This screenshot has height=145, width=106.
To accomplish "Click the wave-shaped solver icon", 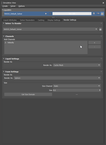I will [x=98, y=14].
